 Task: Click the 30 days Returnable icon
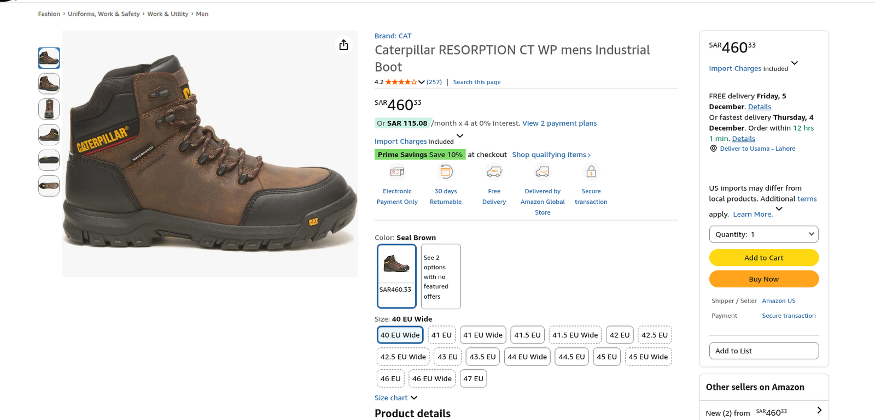(446, 172)
